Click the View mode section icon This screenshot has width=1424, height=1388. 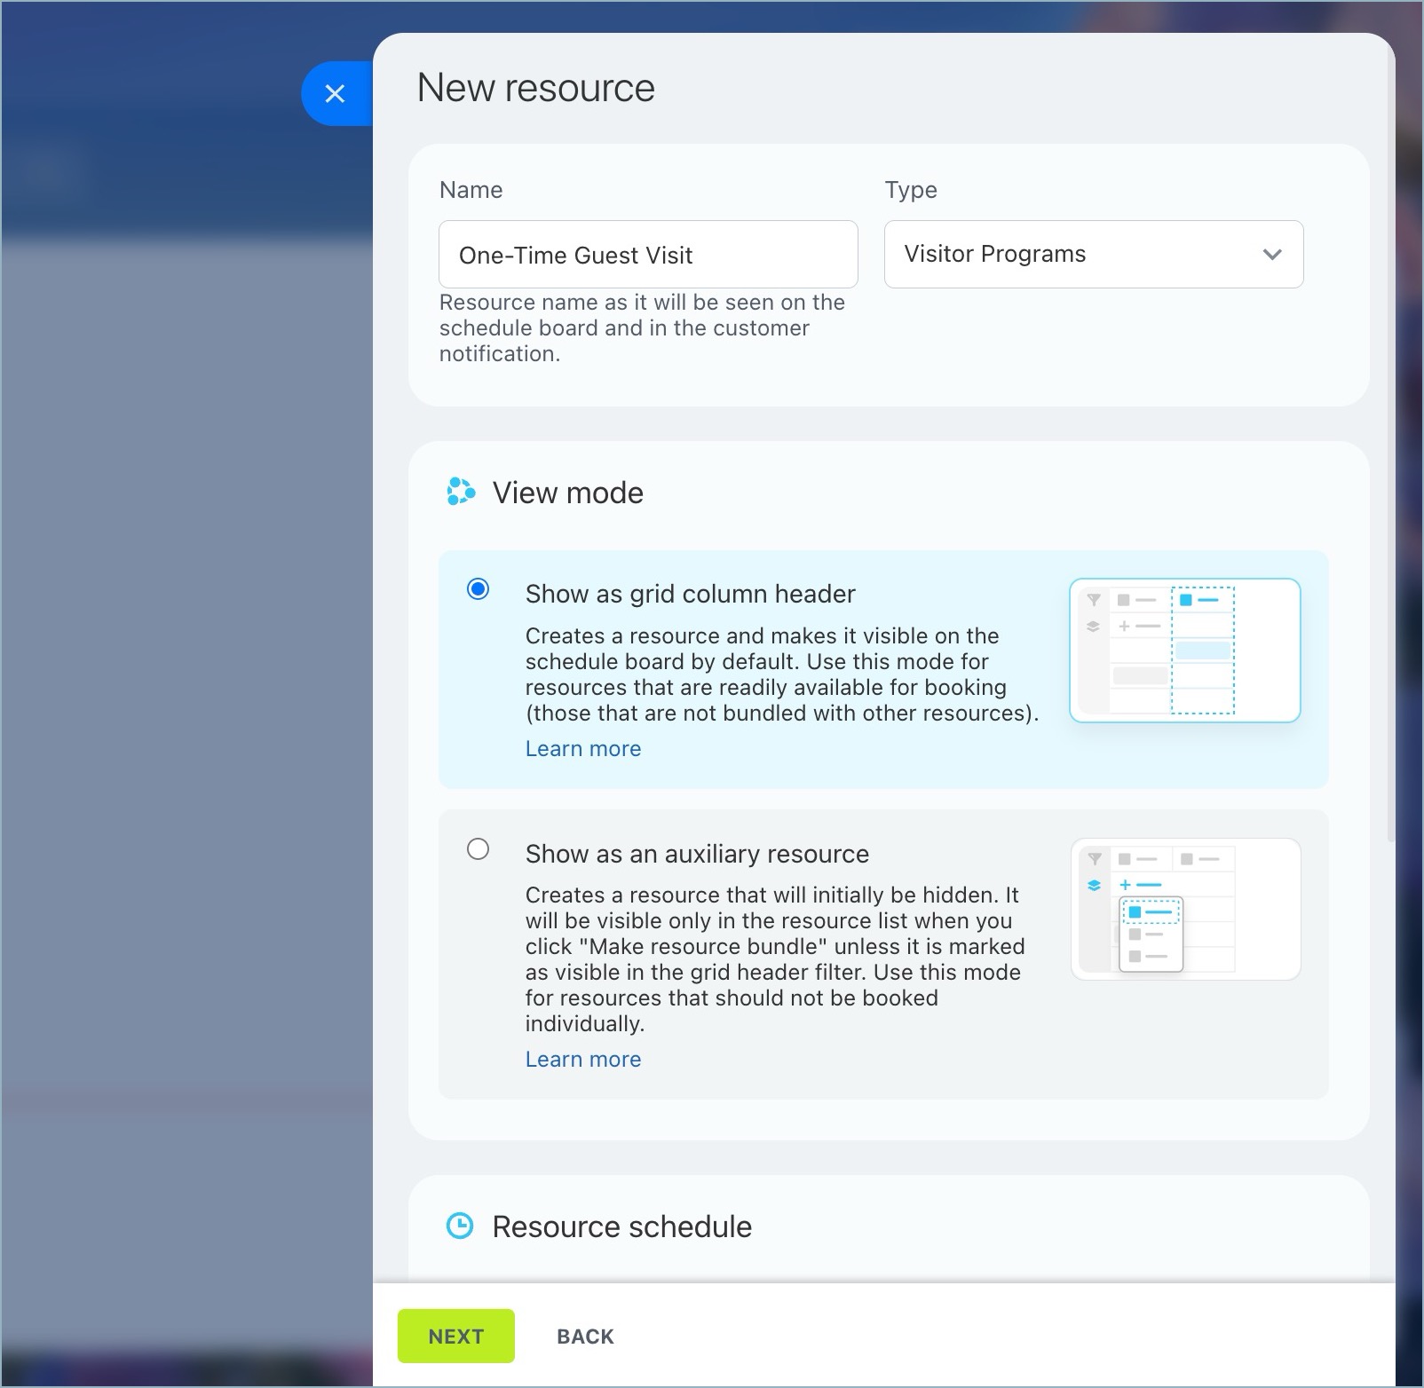point(460,492)
